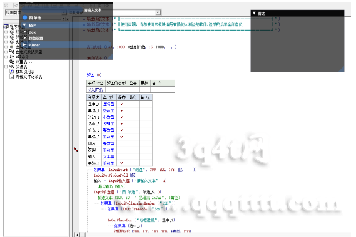The image size is (356, 237).
Task: Click the ImGuiStart code line
Action: click(x=145, y=169)
